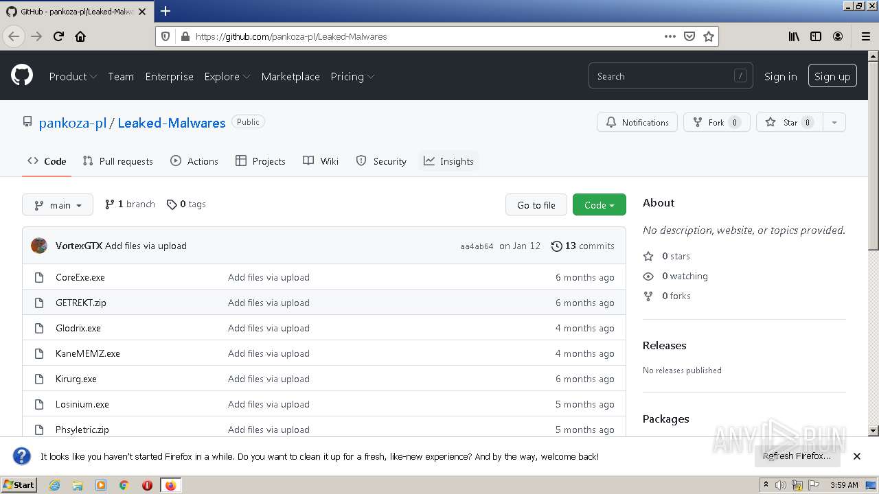Open the main branch selector dropdown
The image size is (879, 494).
click(x=58, y=204)
